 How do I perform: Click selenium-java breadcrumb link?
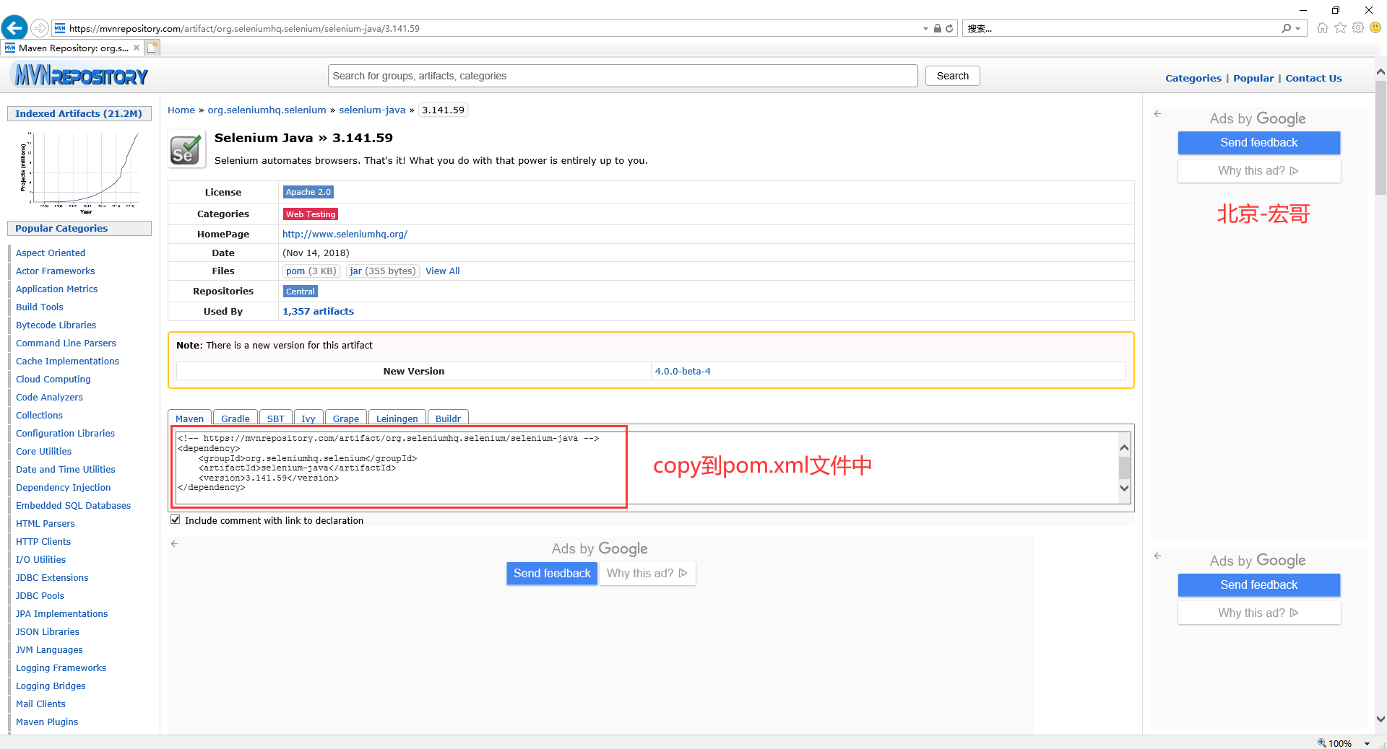pos(372,110)
